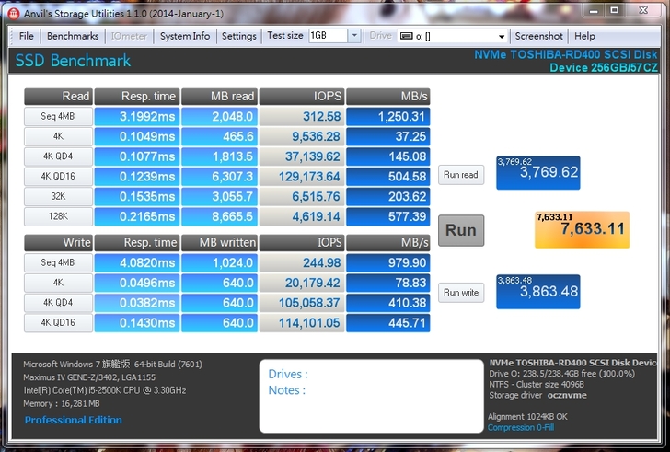Click the Read 4K test button

pyautogui.click(x=58, y=136)
